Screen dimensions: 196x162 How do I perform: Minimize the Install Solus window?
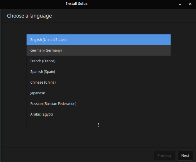point(180,4)
